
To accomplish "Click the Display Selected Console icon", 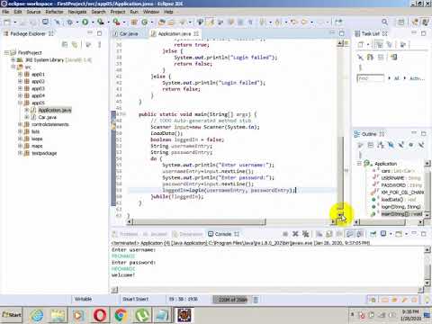I will 383,234.
